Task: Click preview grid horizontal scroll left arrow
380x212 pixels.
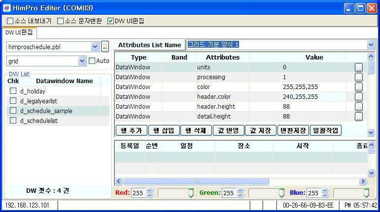Action: [119, 181]
